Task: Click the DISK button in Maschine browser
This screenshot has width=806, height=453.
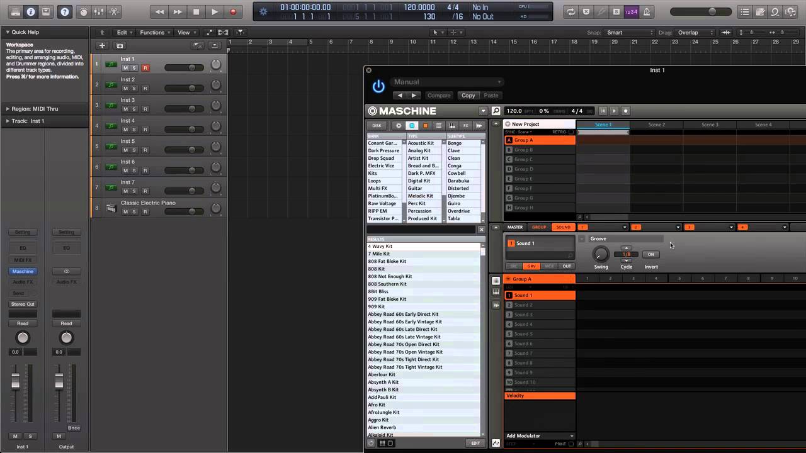Action: [377, 126]
